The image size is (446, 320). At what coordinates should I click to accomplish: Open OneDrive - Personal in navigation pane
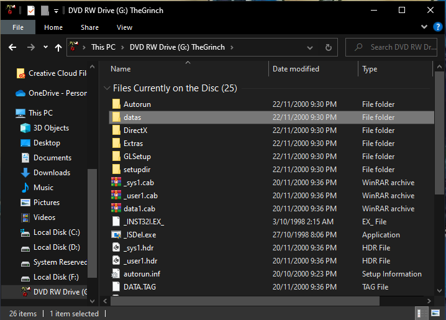(51, 93)
